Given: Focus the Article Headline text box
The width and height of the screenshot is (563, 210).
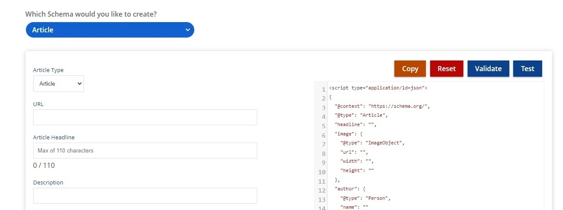Looking at the screenshot, I should click(145, 151).
